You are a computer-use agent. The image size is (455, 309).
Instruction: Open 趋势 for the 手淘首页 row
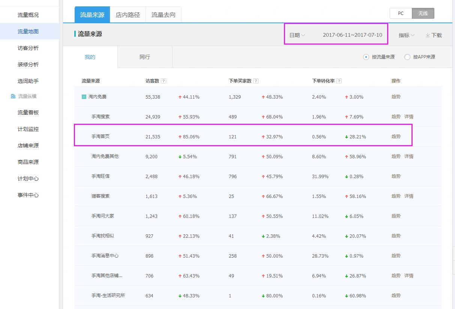[x=396, y=136]
